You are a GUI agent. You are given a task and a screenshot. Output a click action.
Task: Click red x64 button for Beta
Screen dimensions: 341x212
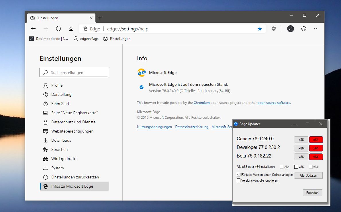point(316,157)
